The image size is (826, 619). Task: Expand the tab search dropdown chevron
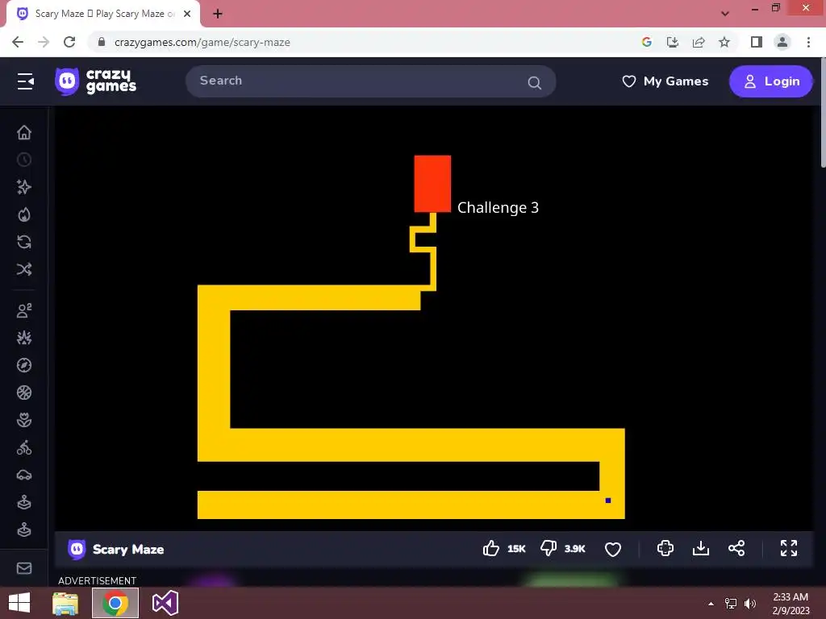[x=725, y=14]
